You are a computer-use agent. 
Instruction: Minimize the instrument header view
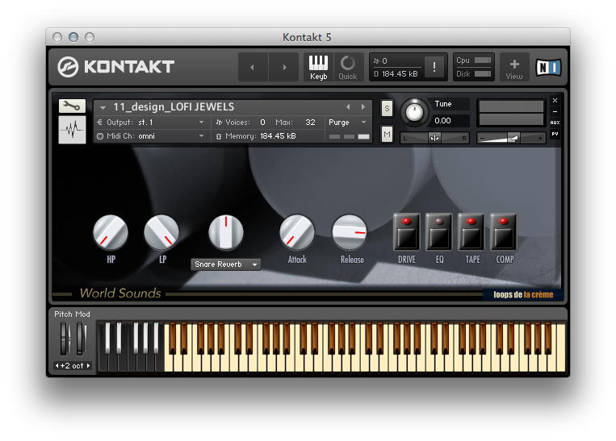[555, 112]
